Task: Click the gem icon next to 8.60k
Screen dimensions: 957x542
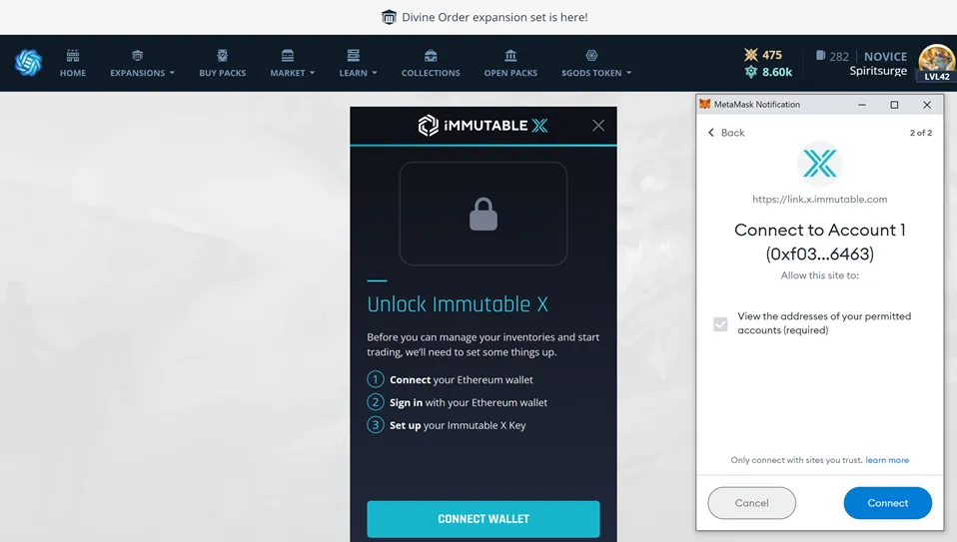Action: (750, 72)
